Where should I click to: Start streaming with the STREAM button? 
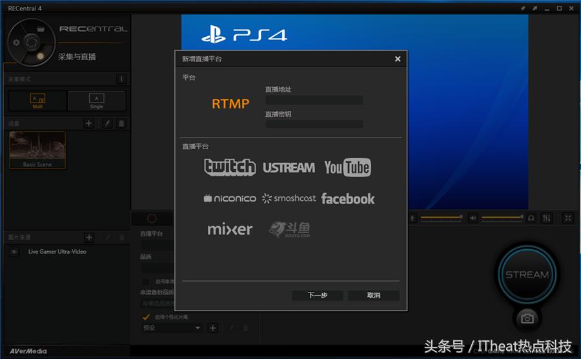click(527, 274)
